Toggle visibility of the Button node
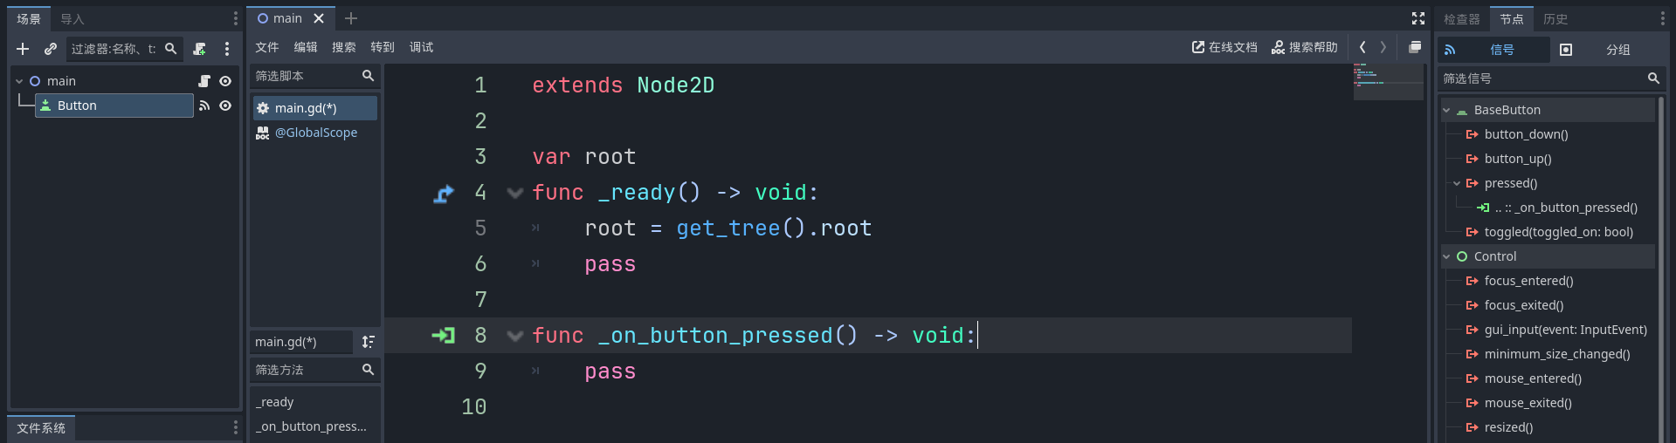Image resolution: width=1676 pixels, height=443 pixels. (225, 106)
